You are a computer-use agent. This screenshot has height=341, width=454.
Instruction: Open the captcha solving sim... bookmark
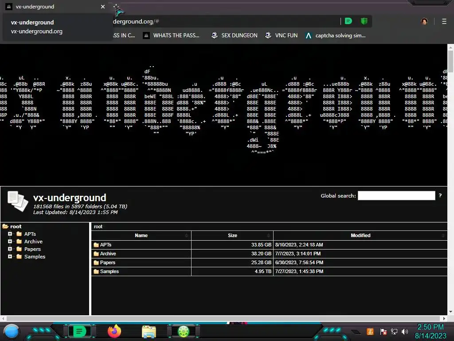point(336,36)
